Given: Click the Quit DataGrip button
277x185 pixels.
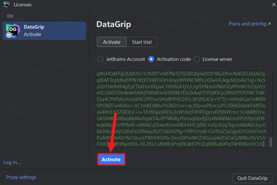Looking at the screenshot, I should [x=252, y=178].
